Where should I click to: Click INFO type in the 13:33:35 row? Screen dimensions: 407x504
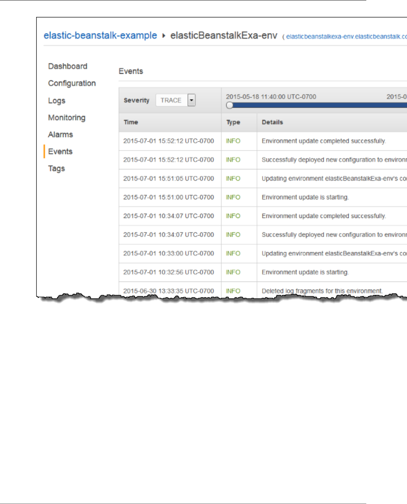233,291
